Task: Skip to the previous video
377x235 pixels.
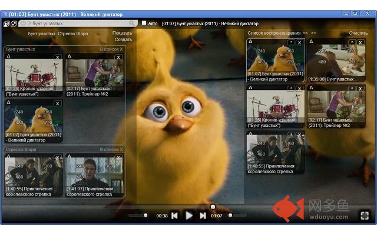Action: click(175, 216)
